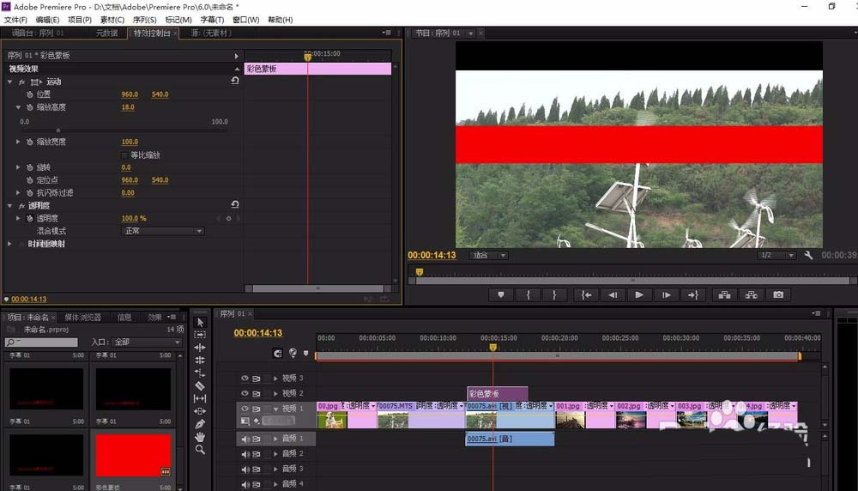858x491 pixels.
Task: Open the 混合模式 blend mode dropdown
Action: (x=162, y=231)
